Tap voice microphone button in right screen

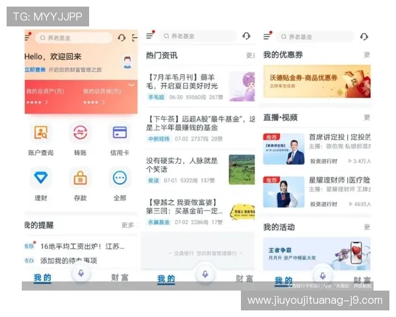tap(323, 275)
